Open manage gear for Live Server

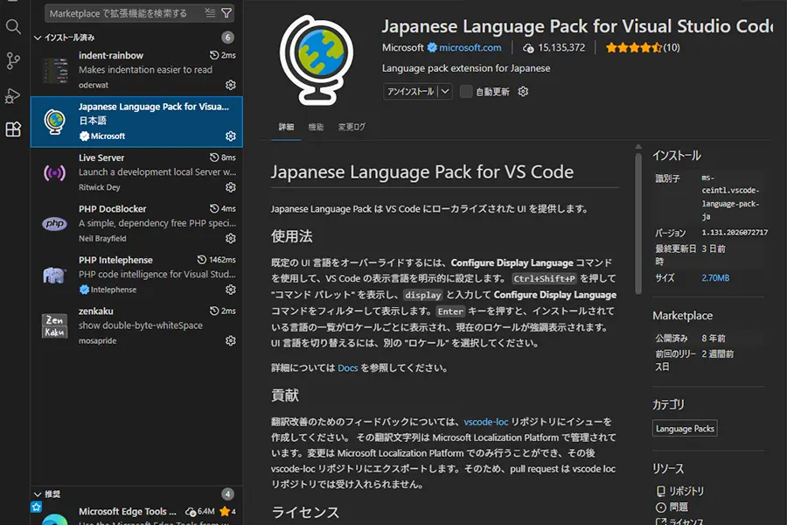pos(230,187)
